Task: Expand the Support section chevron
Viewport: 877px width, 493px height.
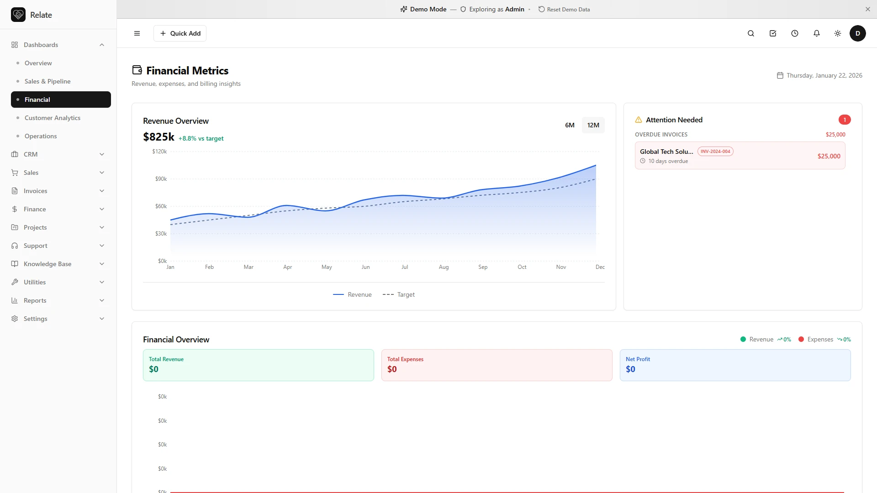Action: click(102, 246)
